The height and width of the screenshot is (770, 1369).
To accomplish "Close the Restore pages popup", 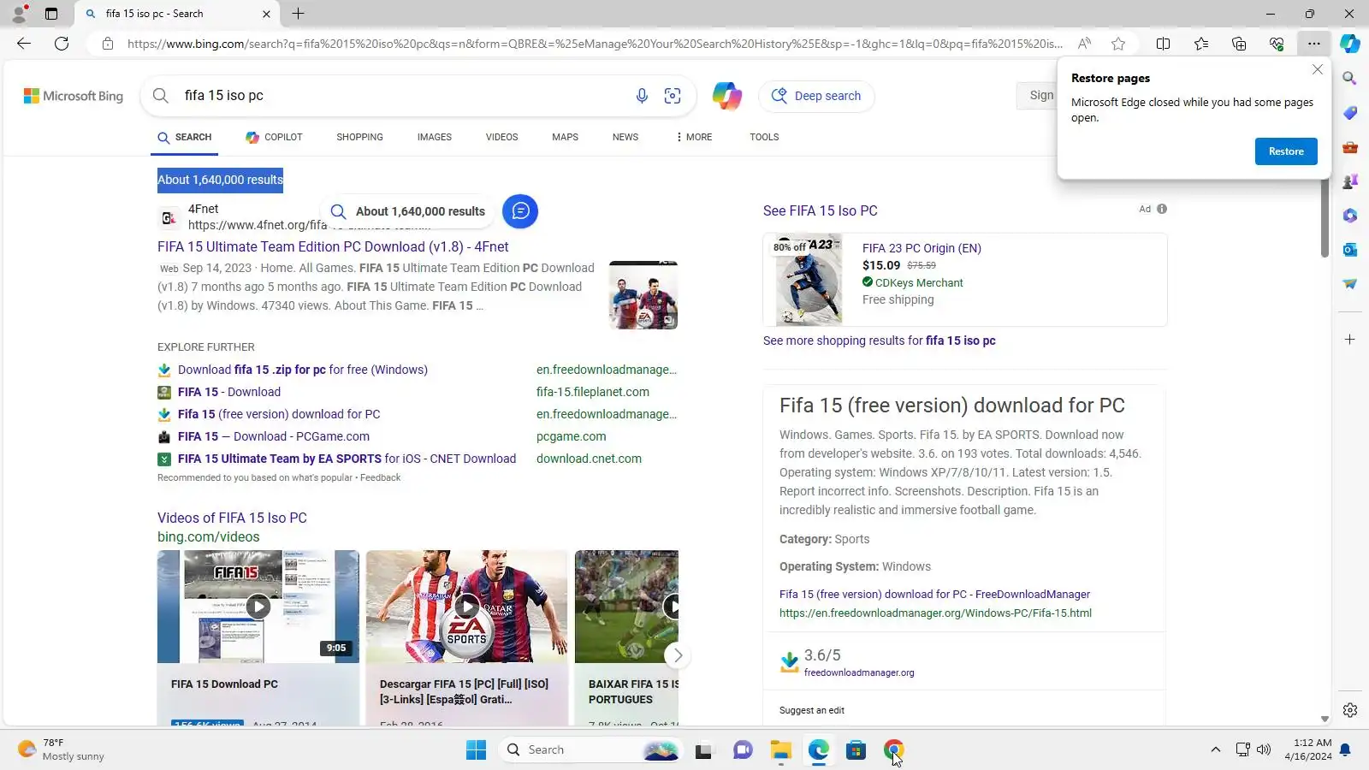I will click(1318, 70).
